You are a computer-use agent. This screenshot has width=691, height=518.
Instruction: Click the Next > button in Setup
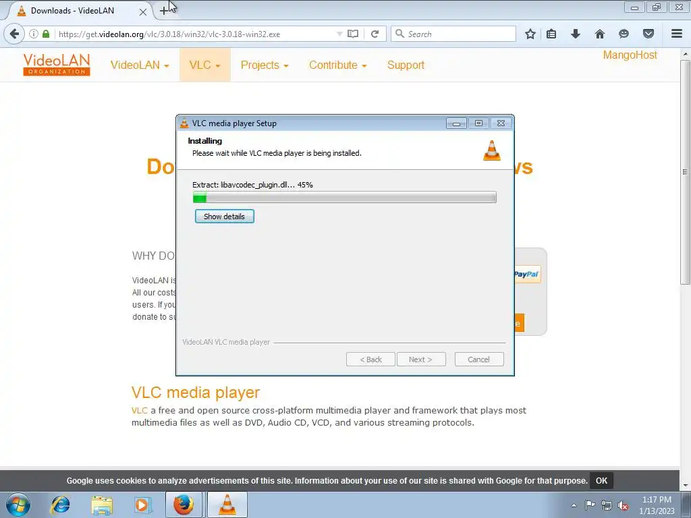(x=421, y=359)
